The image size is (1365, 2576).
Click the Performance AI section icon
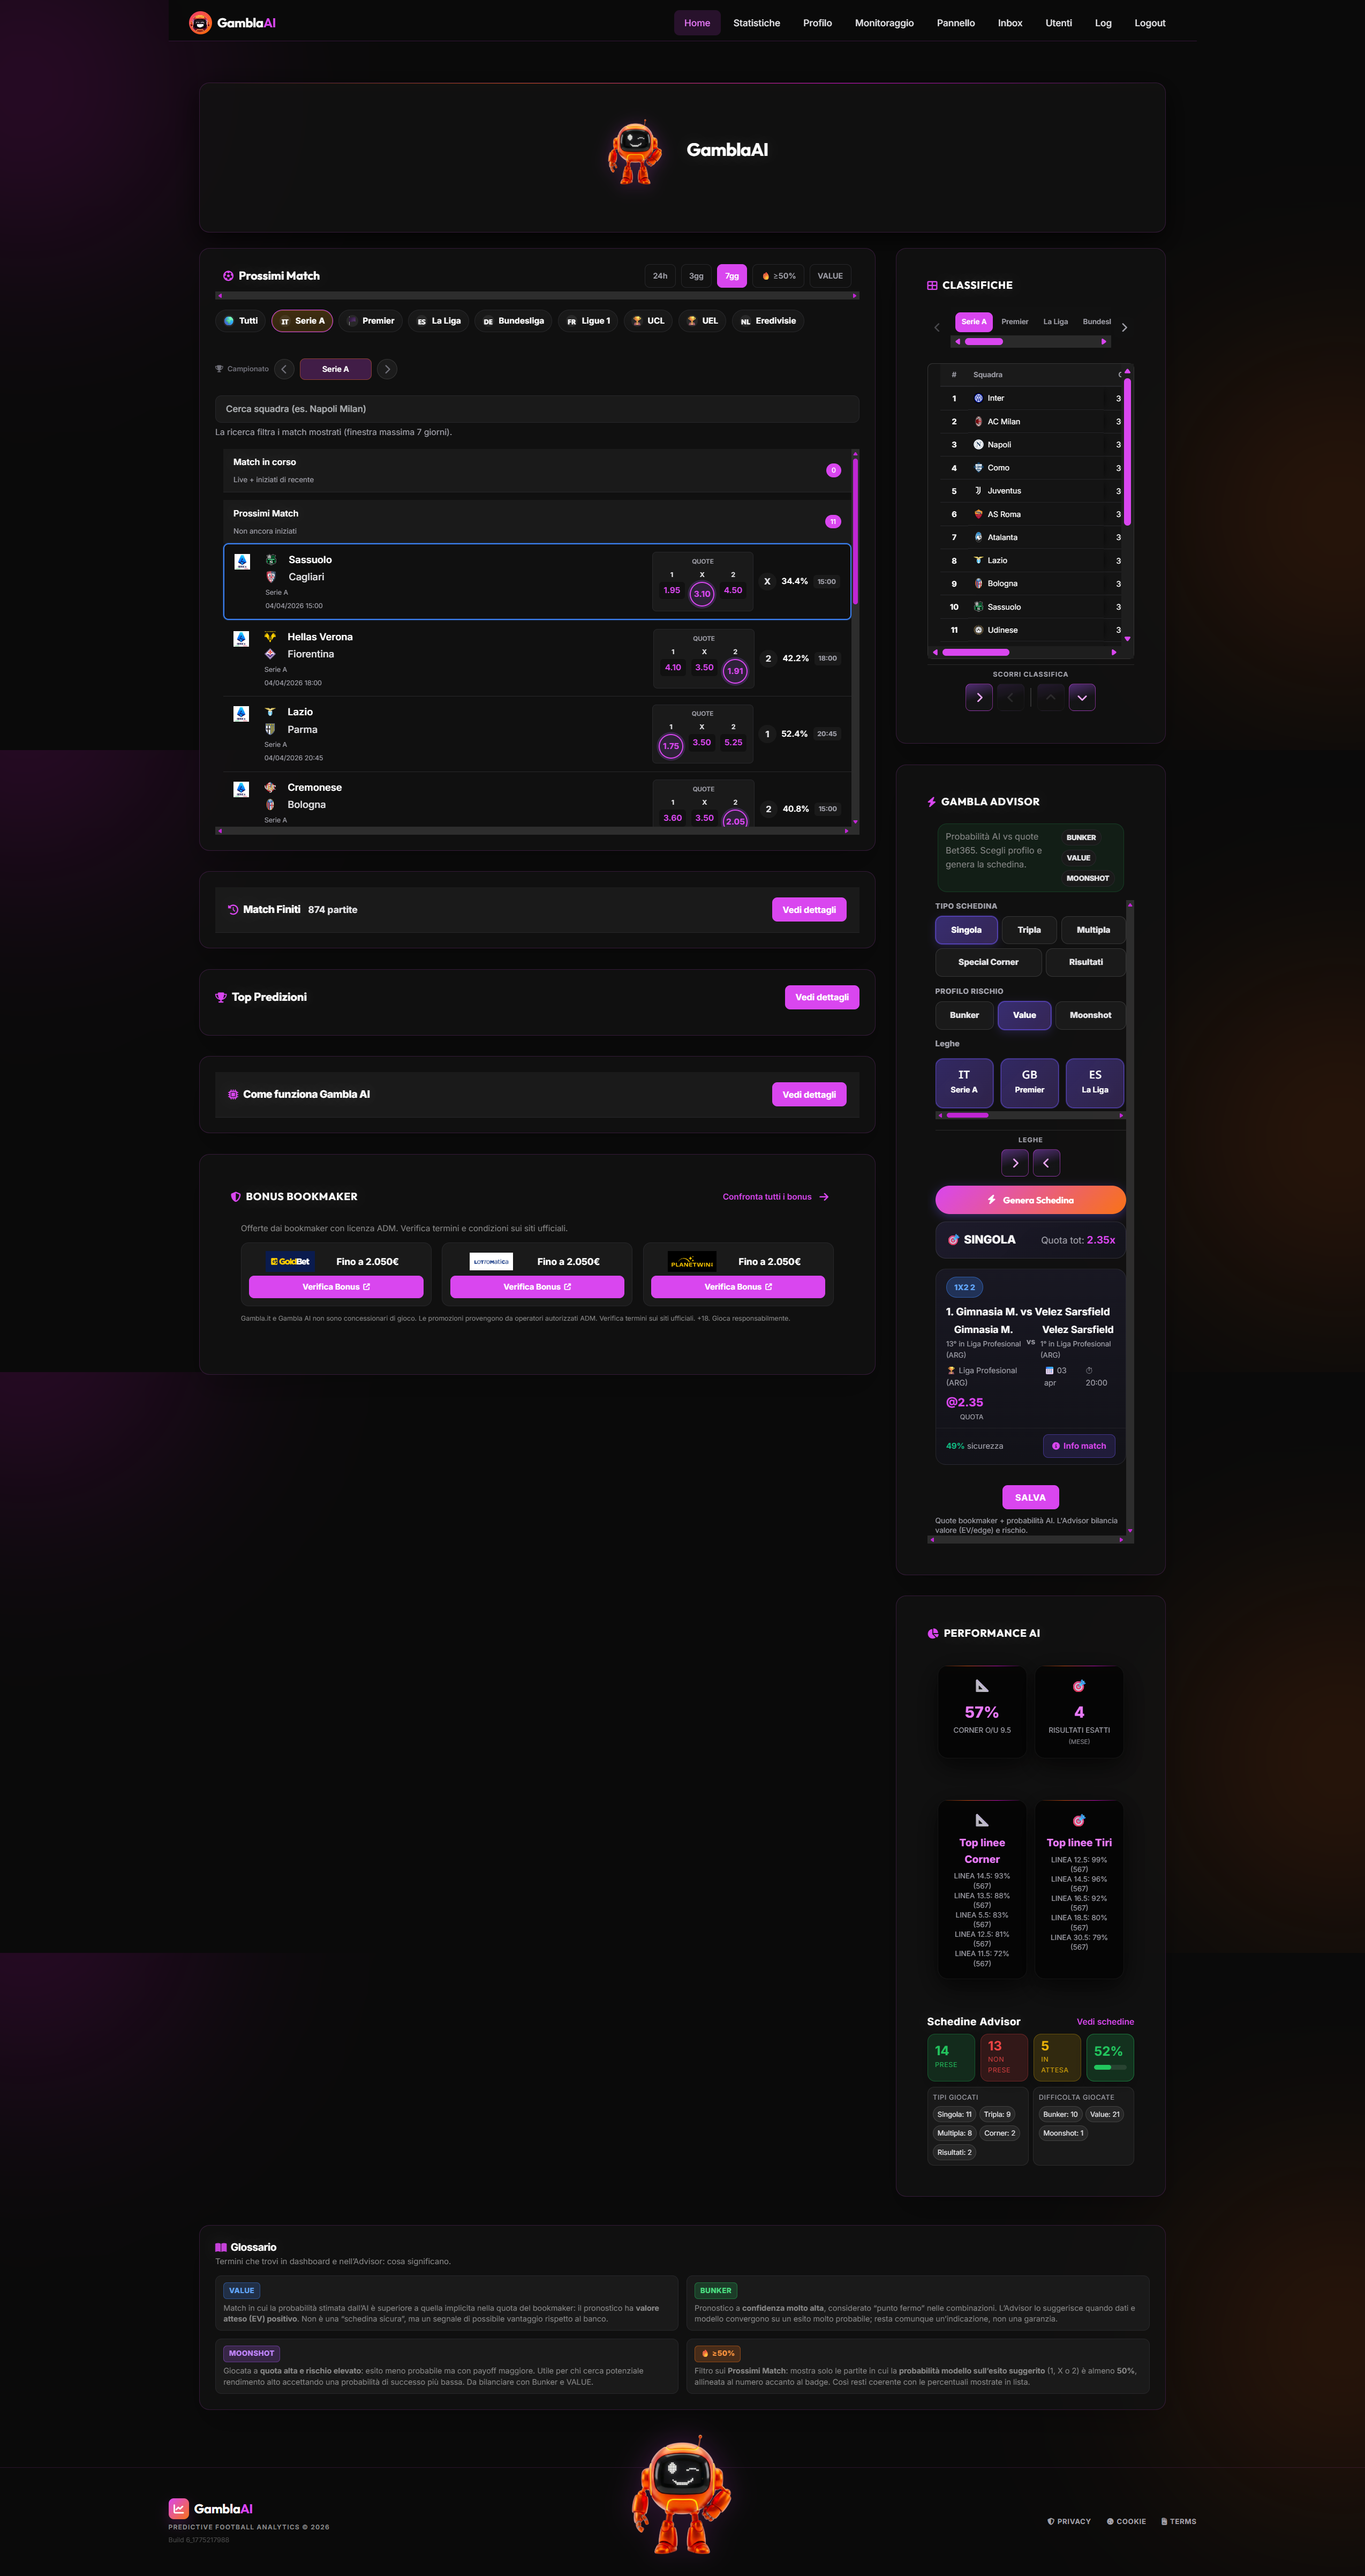(931, 1632)
